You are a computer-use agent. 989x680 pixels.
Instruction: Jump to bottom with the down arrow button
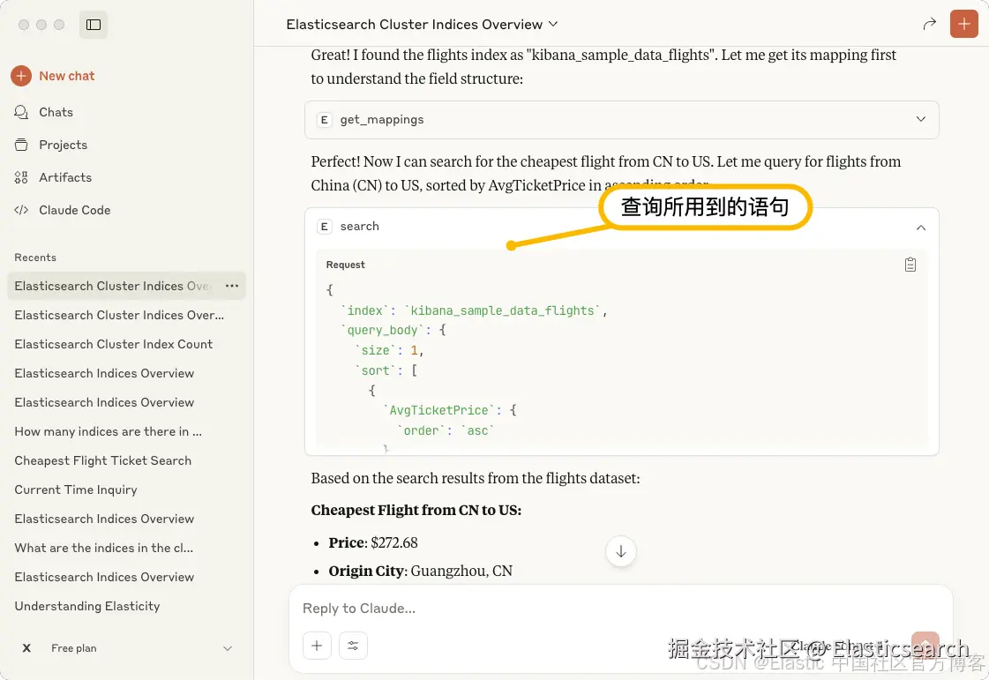pos(620,551)
